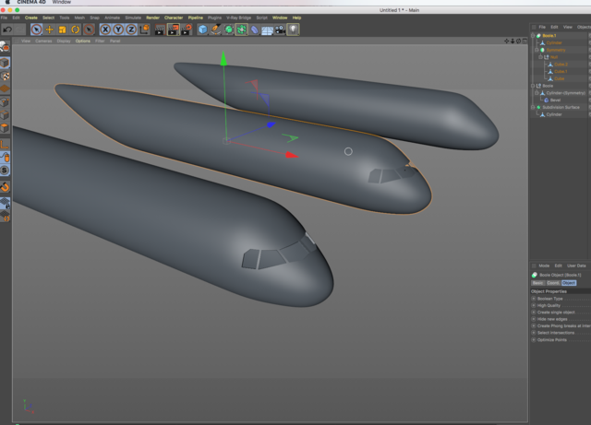Open the Deformer objects icon
591x425 pixels.
[255, 30]
